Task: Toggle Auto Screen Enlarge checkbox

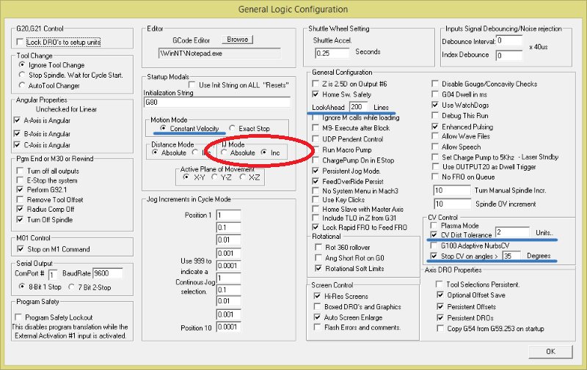Action: (x=318, y=317)
